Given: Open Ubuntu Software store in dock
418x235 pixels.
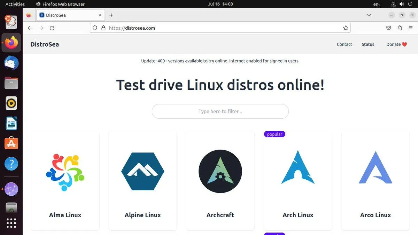Looking at the screenshot, I should tap(11, 143).
